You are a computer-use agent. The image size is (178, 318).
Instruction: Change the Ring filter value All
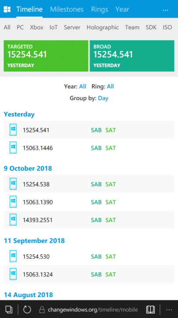[x=110, y=87]
